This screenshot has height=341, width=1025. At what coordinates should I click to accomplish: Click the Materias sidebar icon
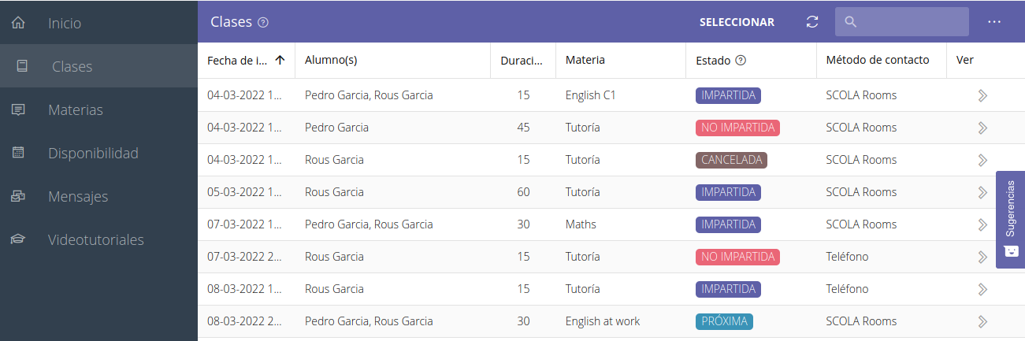tap(19, 110)
